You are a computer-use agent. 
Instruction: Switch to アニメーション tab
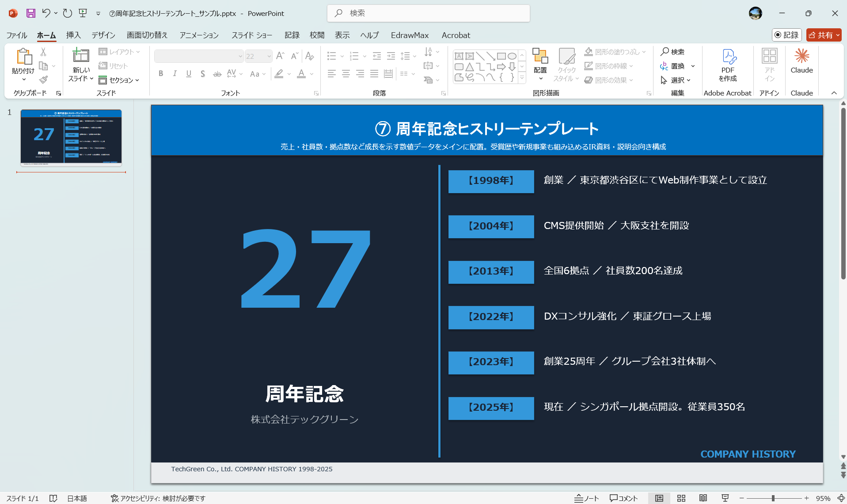(199, 35)
